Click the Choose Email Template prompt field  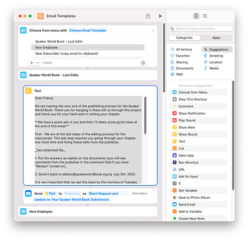pyautogui.click(x=87, y=30)
